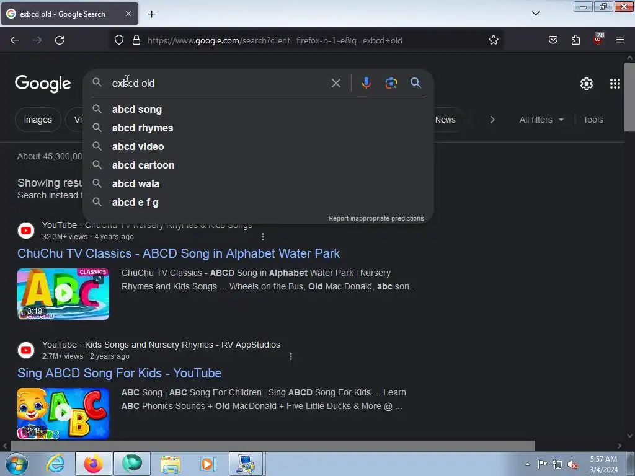Viewport: 635px width, 476px height.
Task: List all open tabs dropdown
Action: pyautogui.click(x=535, y=14)
